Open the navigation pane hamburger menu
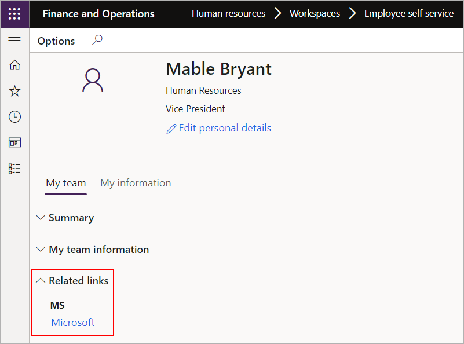The image size is (464, 344). 14,40
